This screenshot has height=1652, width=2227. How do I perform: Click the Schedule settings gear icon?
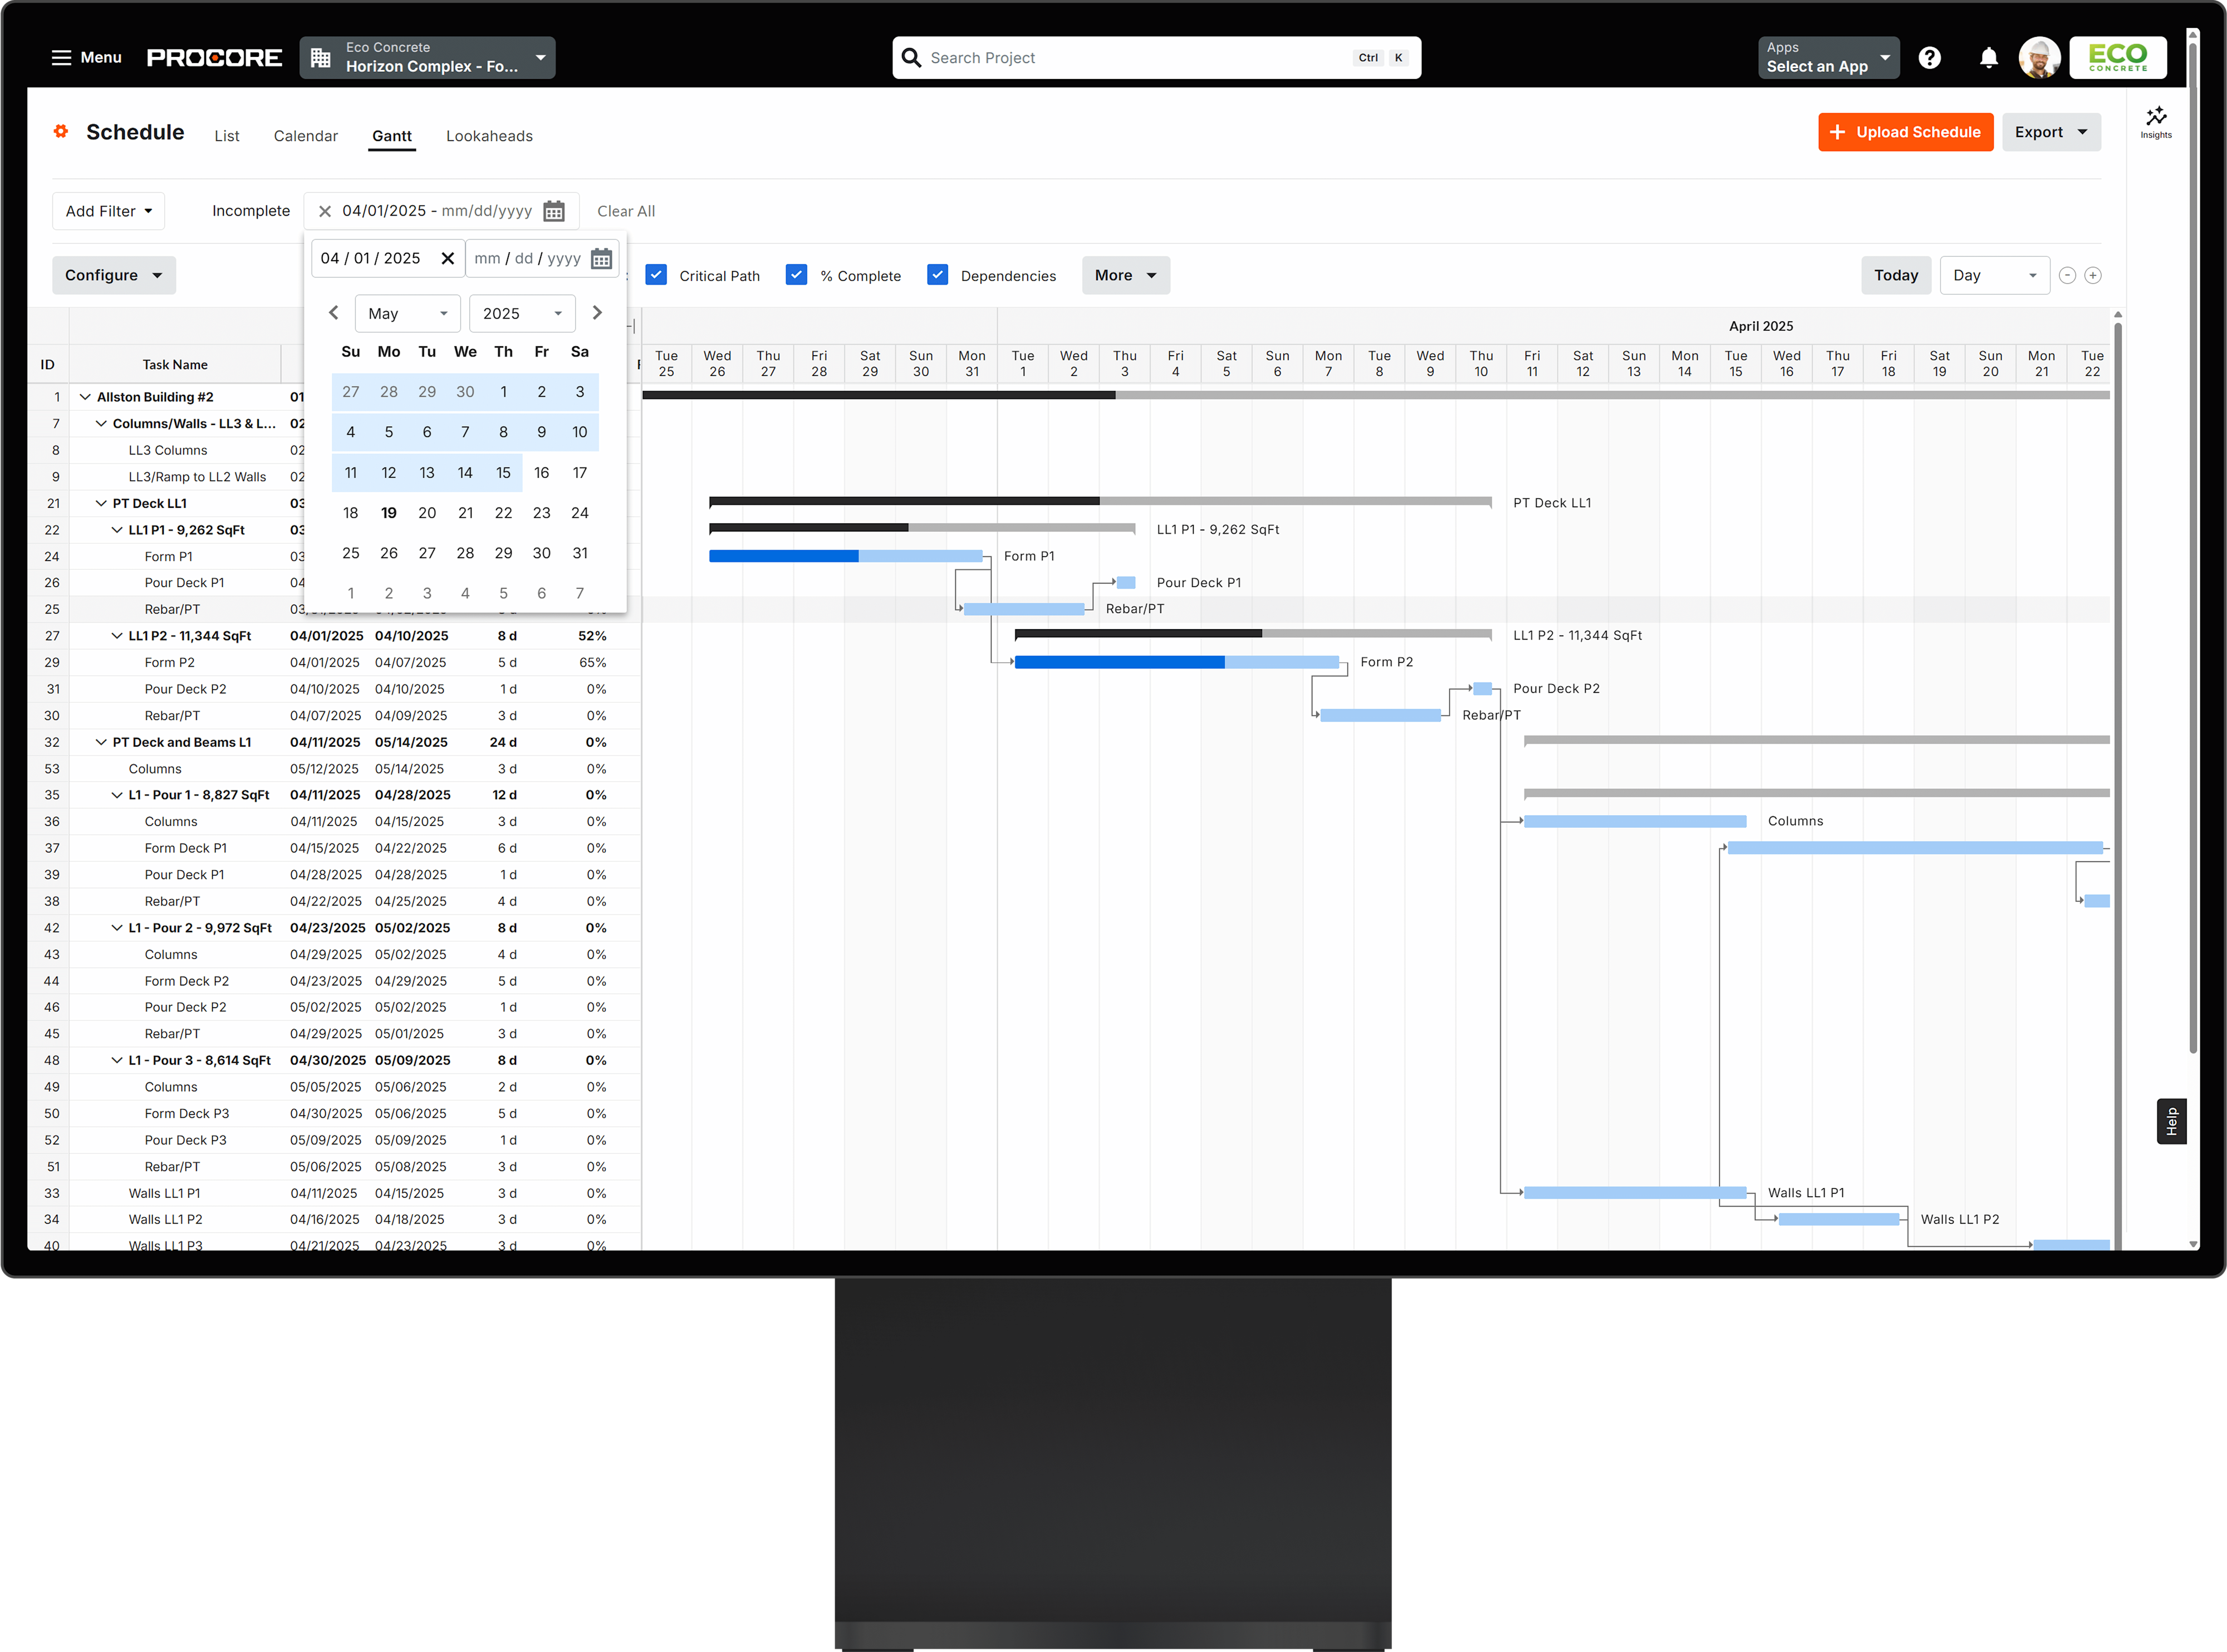pyautogui.click(x=61, y=132)
